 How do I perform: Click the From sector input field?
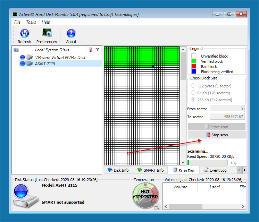(x=227, y=109)
